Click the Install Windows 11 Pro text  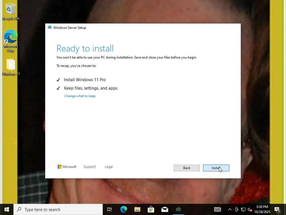pyautogui.click(x=85, y=80)
